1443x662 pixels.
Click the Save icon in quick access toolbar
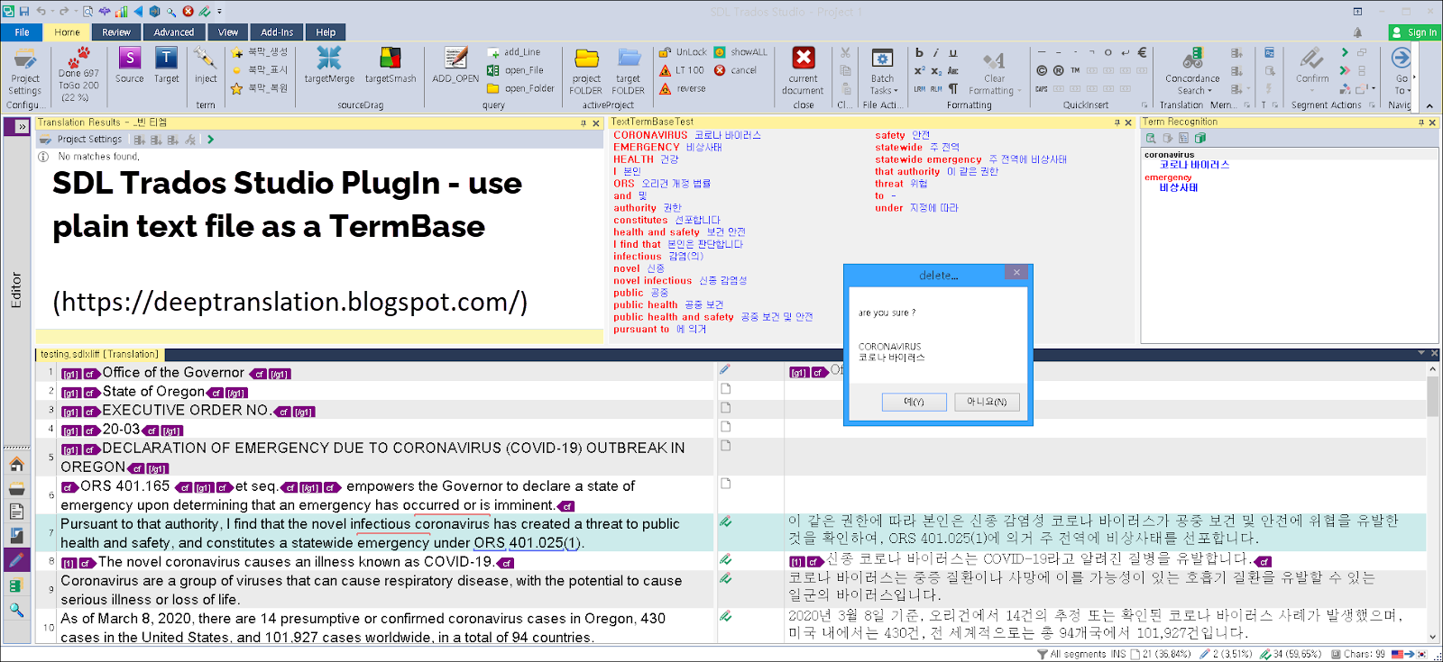point(24,12)
